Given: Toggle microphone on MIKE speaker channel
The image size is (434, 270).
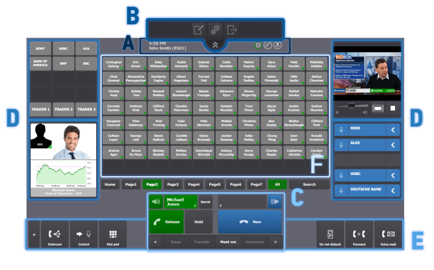Looking at the screenshot, I should pyautogui.click(x=341, y=130).
